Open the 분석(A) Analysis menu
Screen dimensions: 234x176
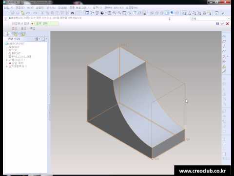coord(51,8)
